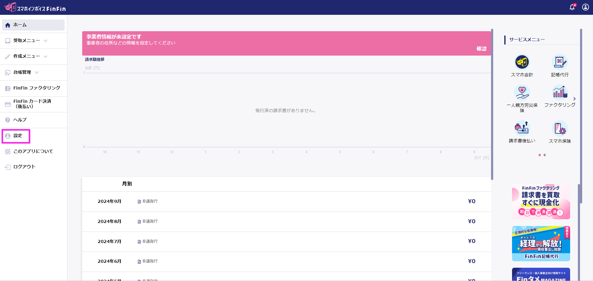Click the 請求額推移 chart title

pos(95,59)
